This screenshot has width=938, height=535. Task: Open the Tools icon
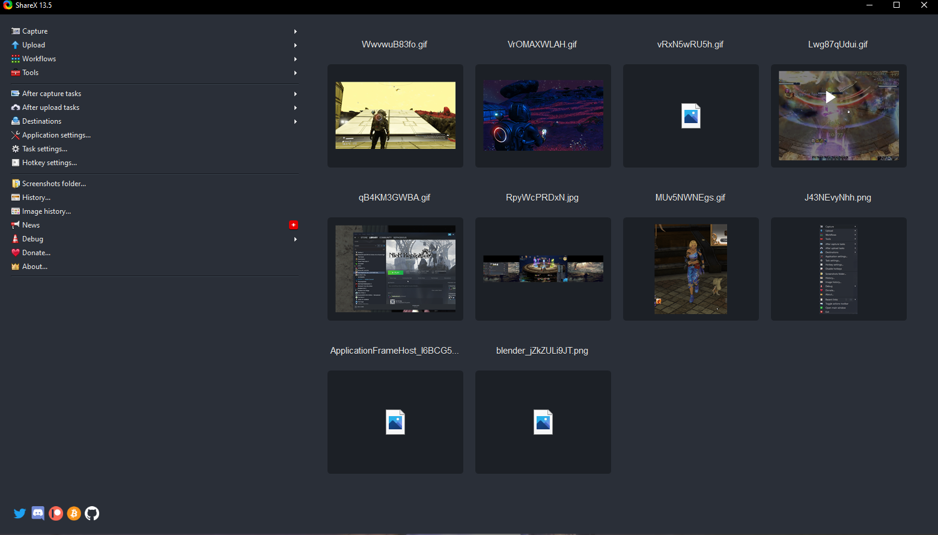(15, 72)
